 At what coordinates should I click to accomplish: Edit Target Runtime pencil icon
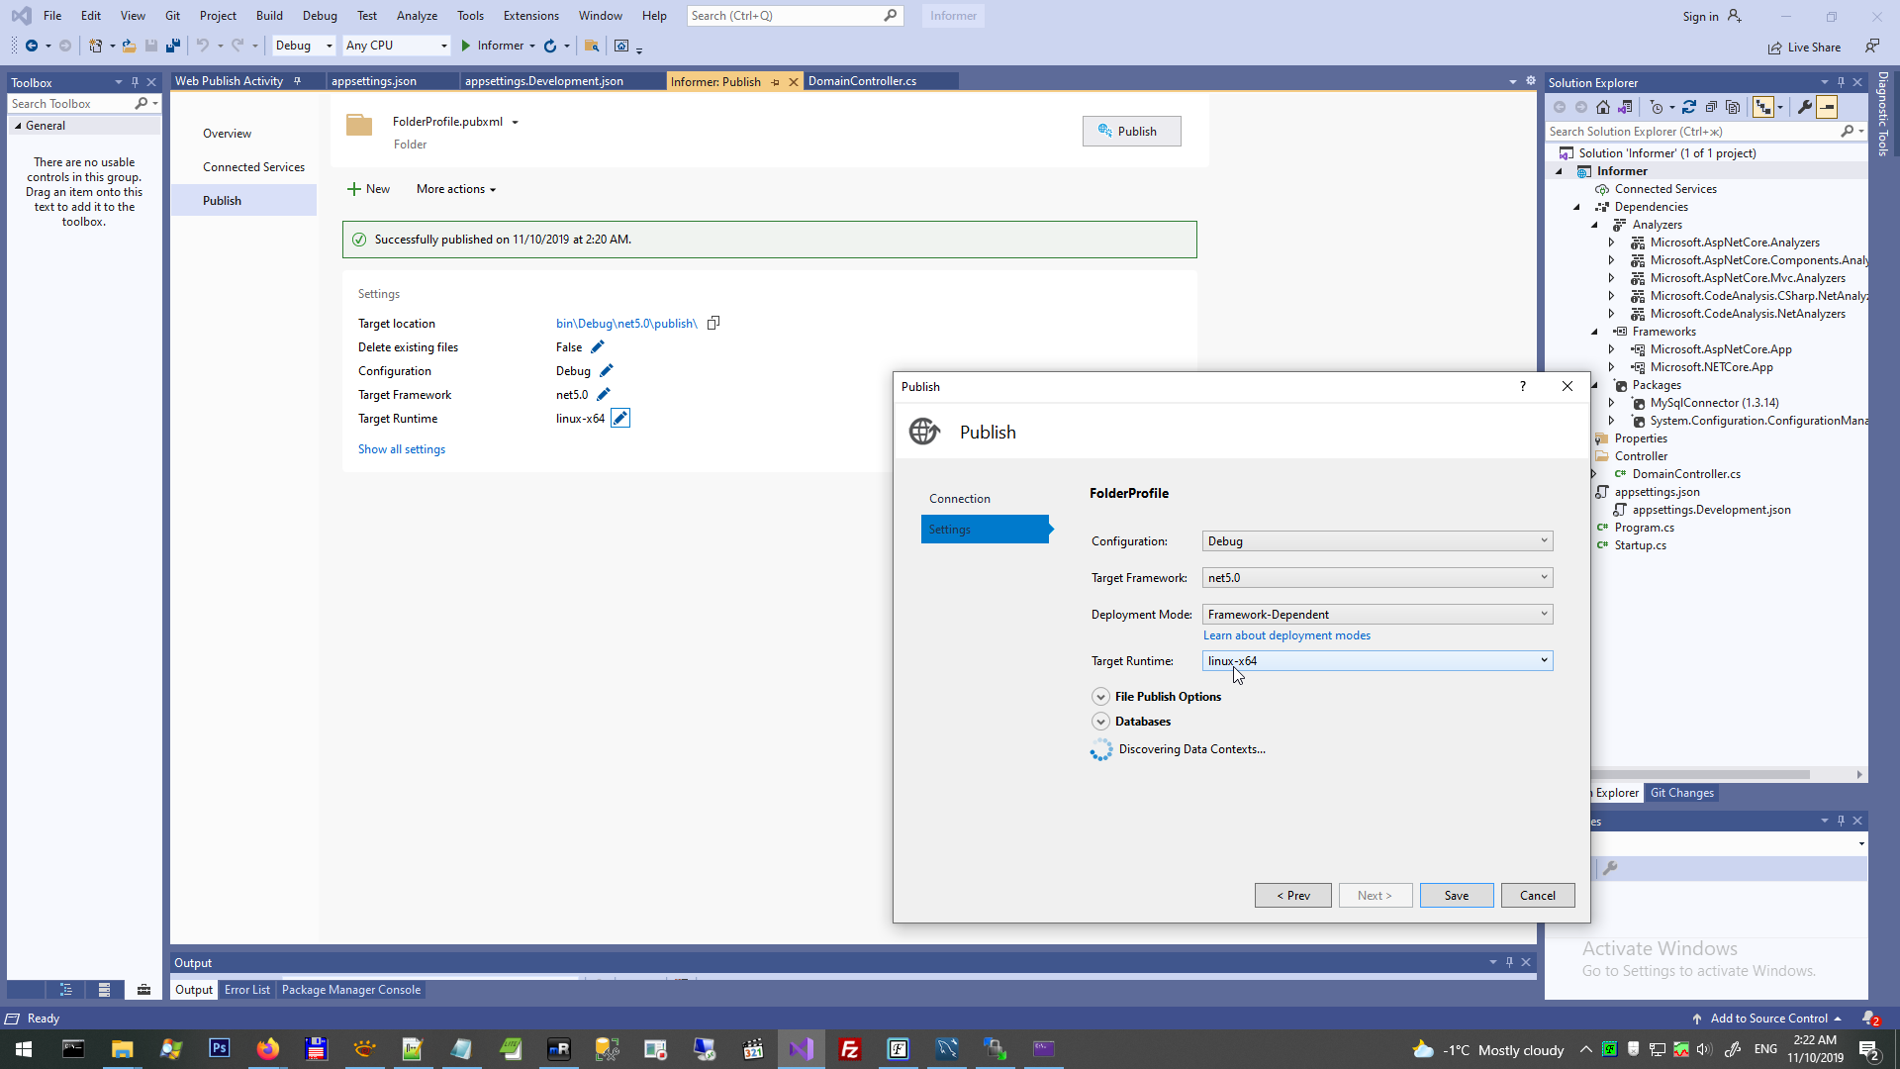620,419
